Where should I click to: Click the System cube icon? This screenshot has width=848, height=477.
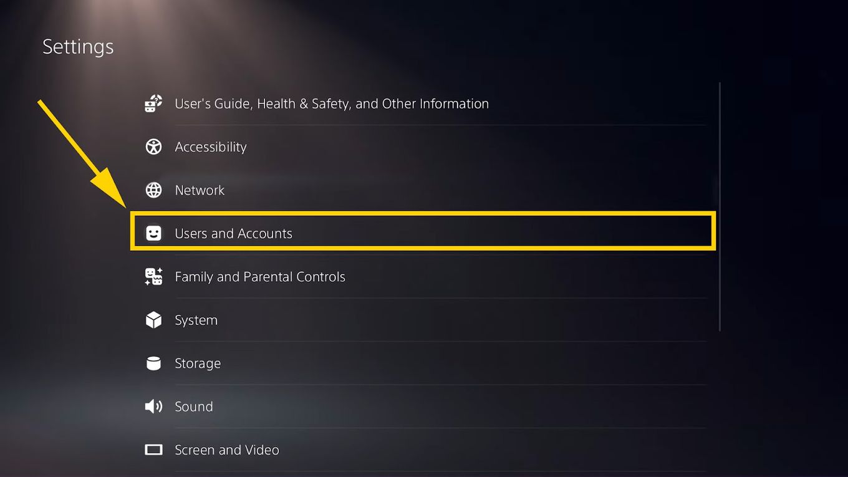(x=153, y=320)
